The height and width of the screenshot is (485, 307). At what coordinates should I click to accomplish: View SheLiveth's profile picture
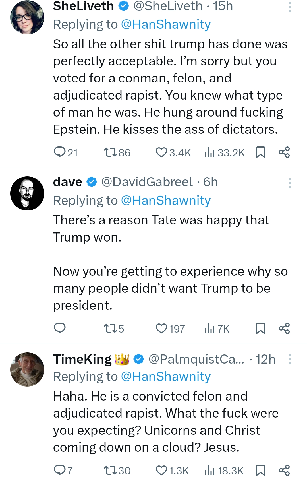pyautogui.click(x=27, y=18)
